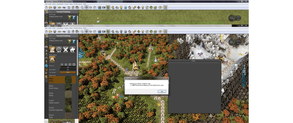
Task: Click Open folder icon in Untitled window toolbar
Action: (x=51, y=8)
